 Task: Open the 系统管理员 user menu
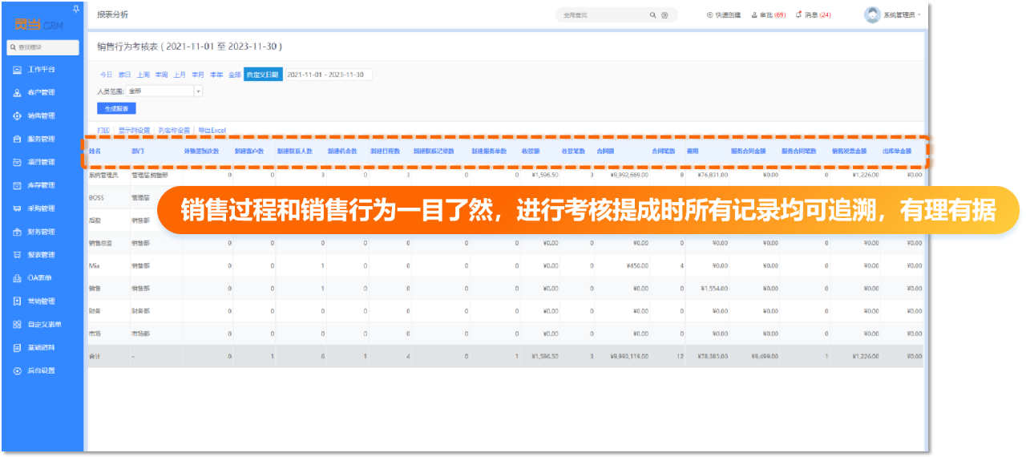coord(893,15)
